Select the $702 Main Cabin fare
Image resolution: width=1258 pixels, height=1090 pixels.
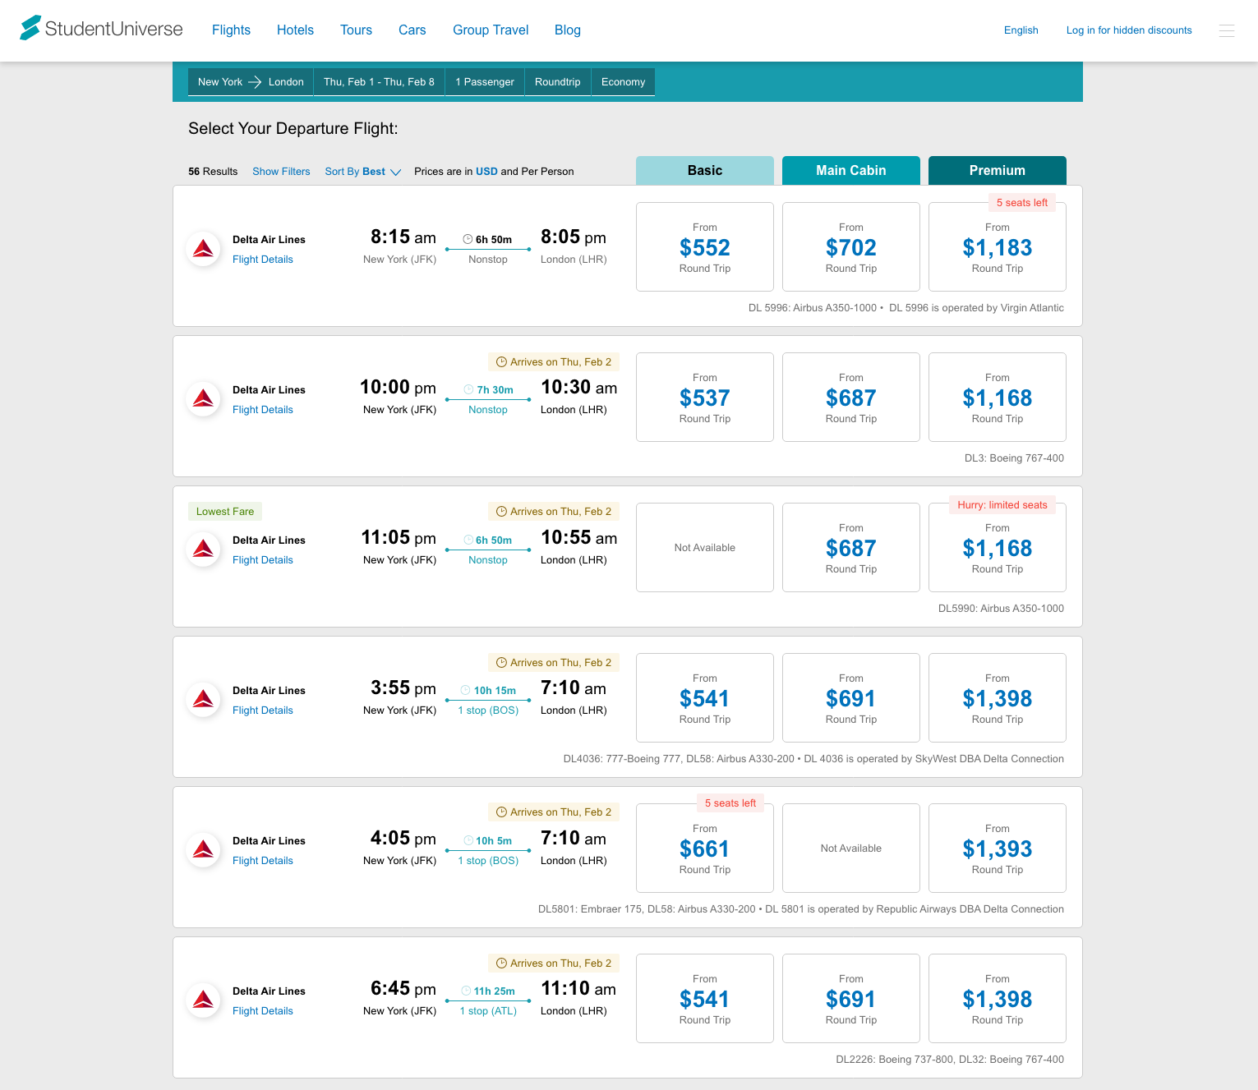click(x=851, y=246)
